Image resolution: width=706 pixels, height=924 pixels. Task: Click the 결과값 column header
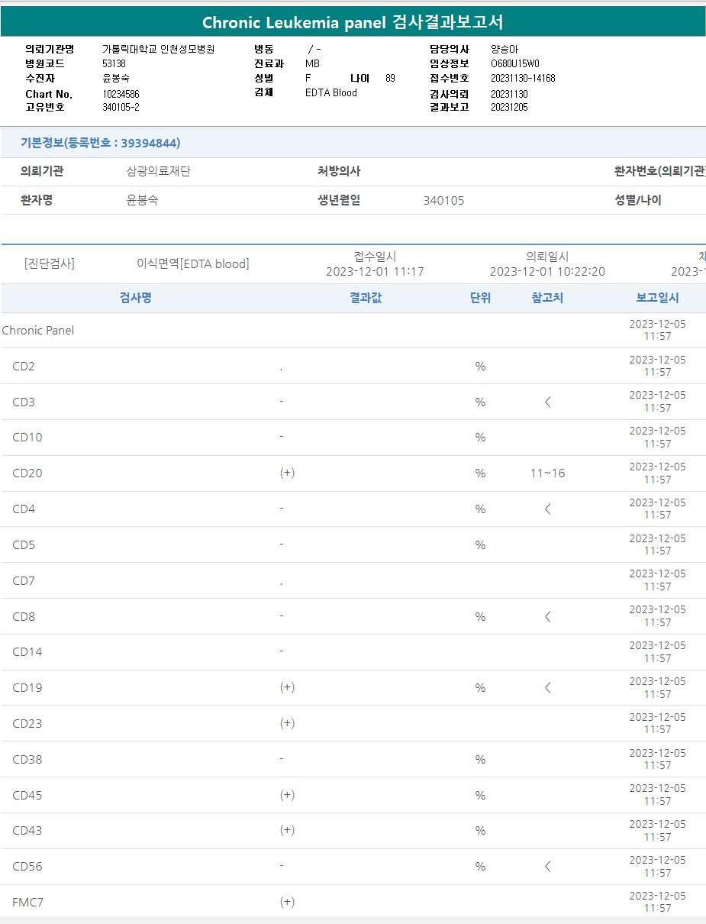point(366,298)
